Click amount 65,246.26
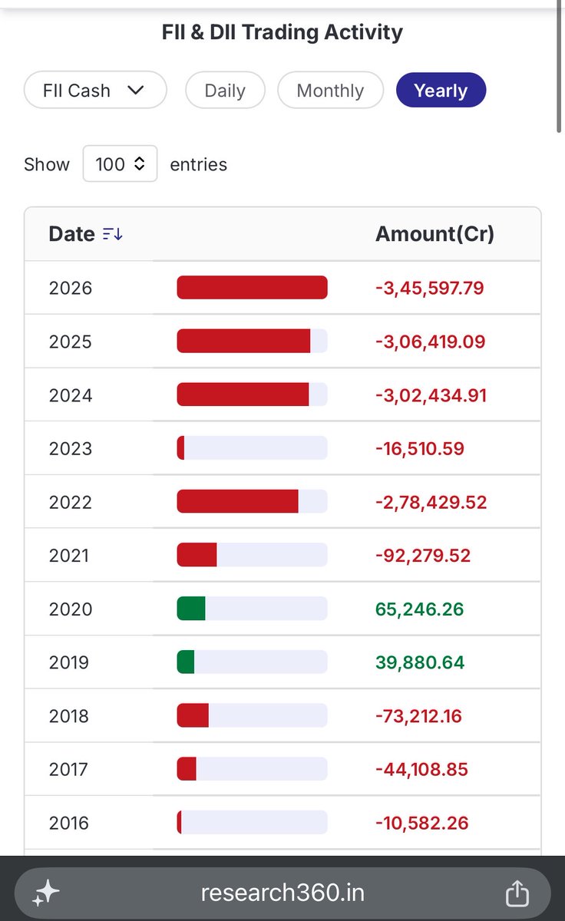The width and height of the screenshot is (565, 921). (420, 609)
